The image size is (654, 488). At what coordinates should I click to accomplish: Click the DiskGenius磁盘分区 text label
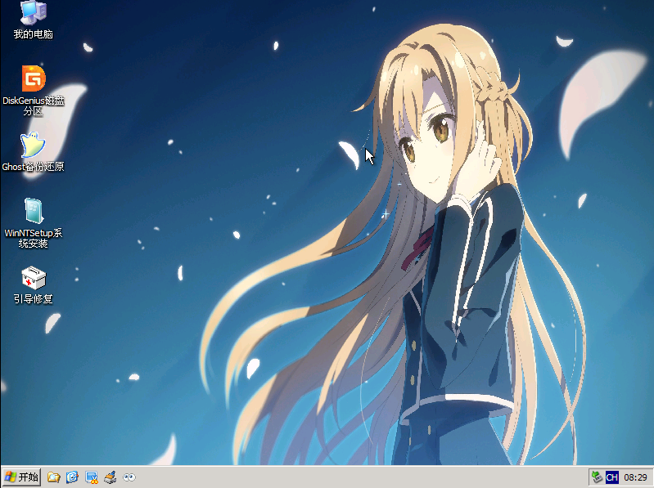[x=33, y=105]
